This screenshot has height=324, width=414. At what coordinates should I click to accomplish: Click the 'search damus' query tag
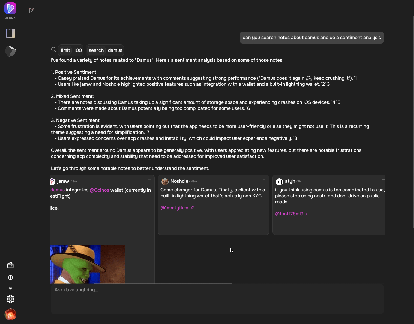(105, 50)
